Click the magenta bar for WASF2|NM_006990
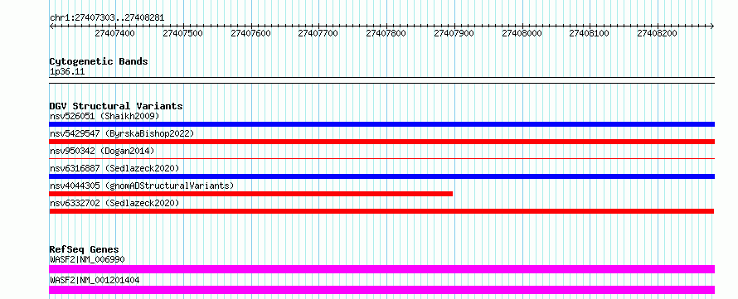This screenshot has width=738, height=299. click(x=382, y=269)
